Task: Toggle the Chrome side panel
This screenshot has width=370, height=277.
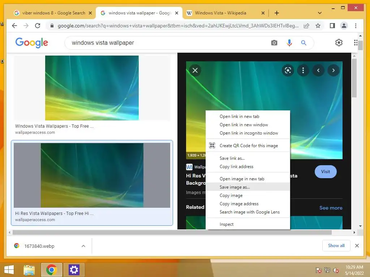Action: [332, 26]
